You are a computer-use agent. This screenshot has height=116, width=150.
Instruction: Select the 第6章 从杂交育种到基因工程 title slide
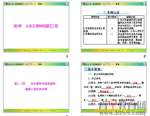pyautogui.click(x=36, y=27)
